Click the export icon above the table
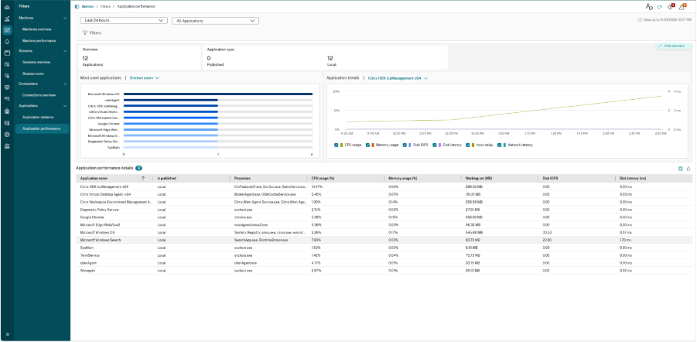This screenshot has width=697, height=342. coord(688,169)
